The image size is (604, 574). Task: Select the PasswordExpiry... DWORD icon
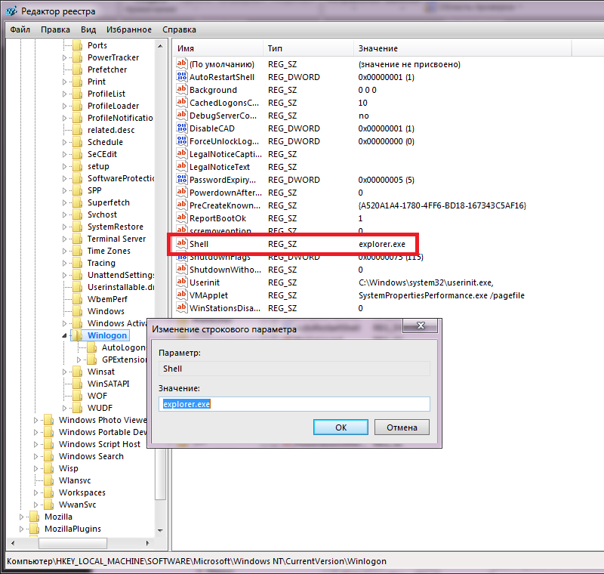(182, 179)
